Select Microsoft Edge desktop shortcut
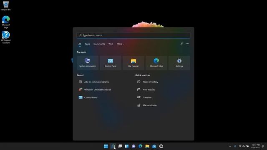This screenshot has height=150, width=267. tap(6, 22)
